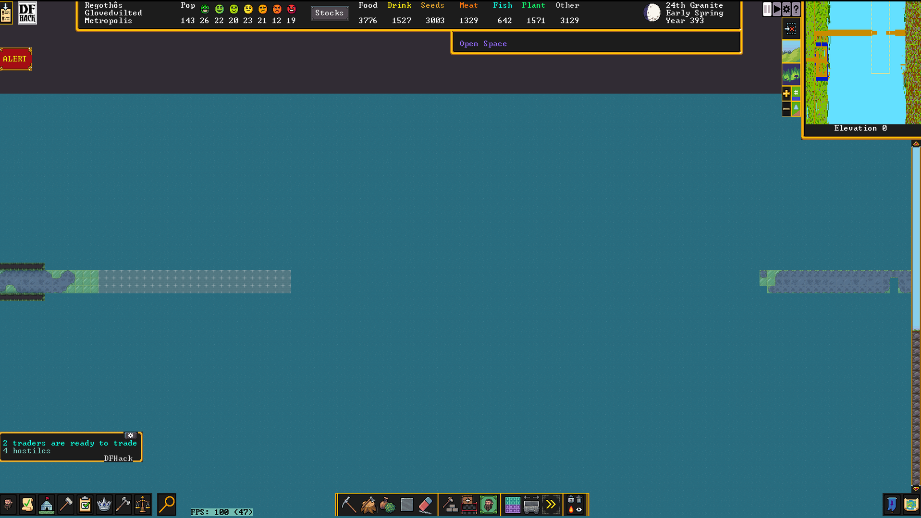
Task: Open the minecart hauling routes icon
Action: click(x=531, y=505)
